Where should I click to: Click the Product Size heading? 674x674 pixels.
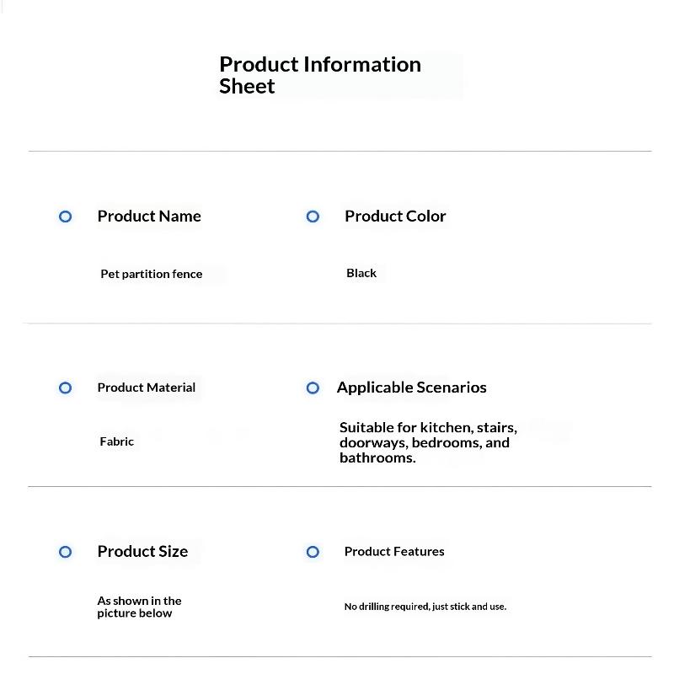(142, 552)
